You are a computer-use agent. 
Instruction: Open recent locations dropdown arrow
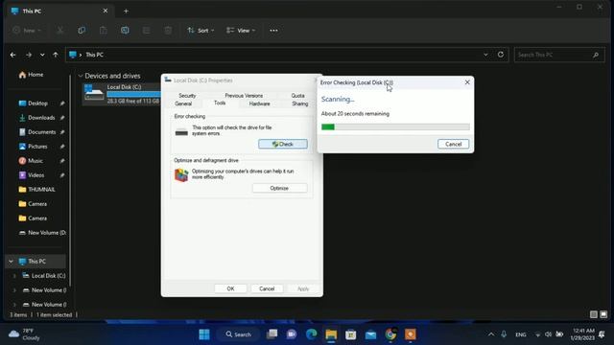pos(42,55)
